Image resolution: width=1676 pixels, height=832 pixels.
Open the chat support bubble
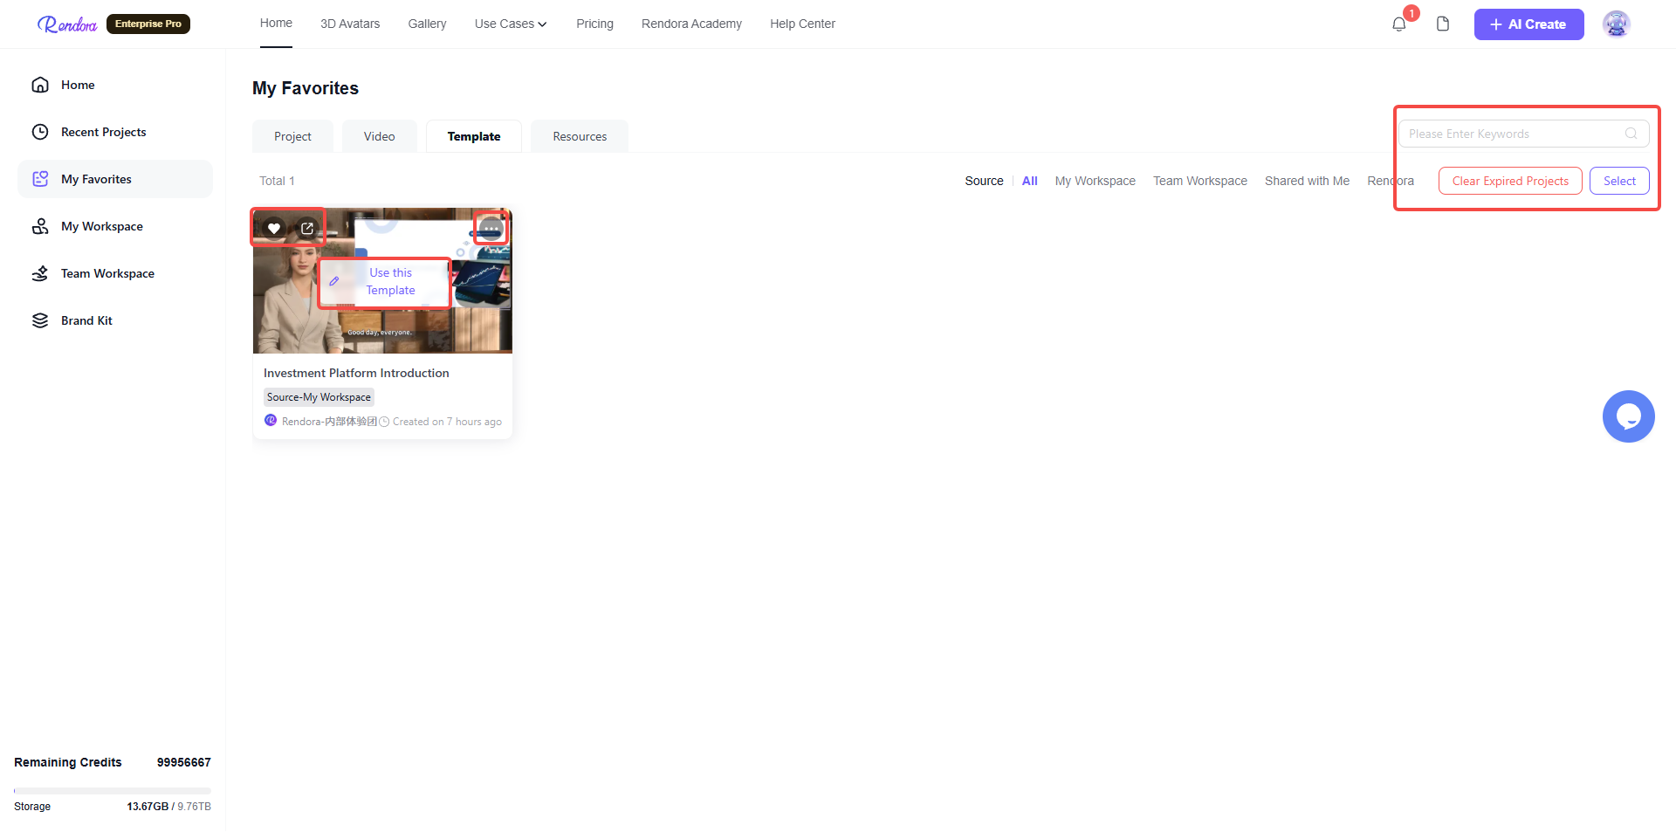click(x=1628, y=416)
